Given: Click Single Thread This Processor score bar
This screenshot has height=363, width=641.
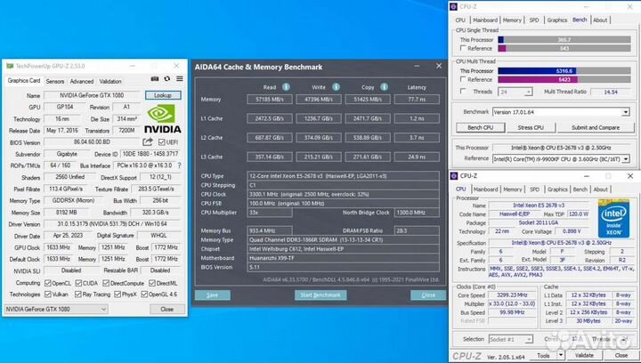Looking at the screenshot, I should click(x=564, y=40).
